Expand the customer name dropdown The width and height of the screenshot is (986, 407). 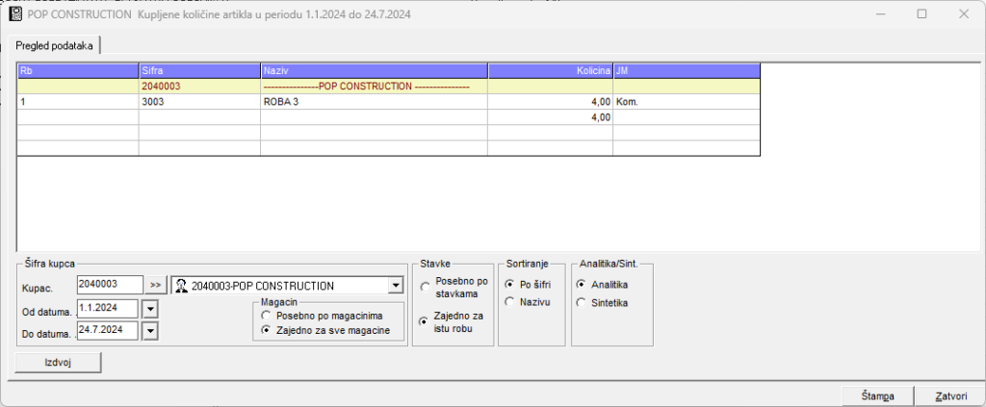[394, 286]
